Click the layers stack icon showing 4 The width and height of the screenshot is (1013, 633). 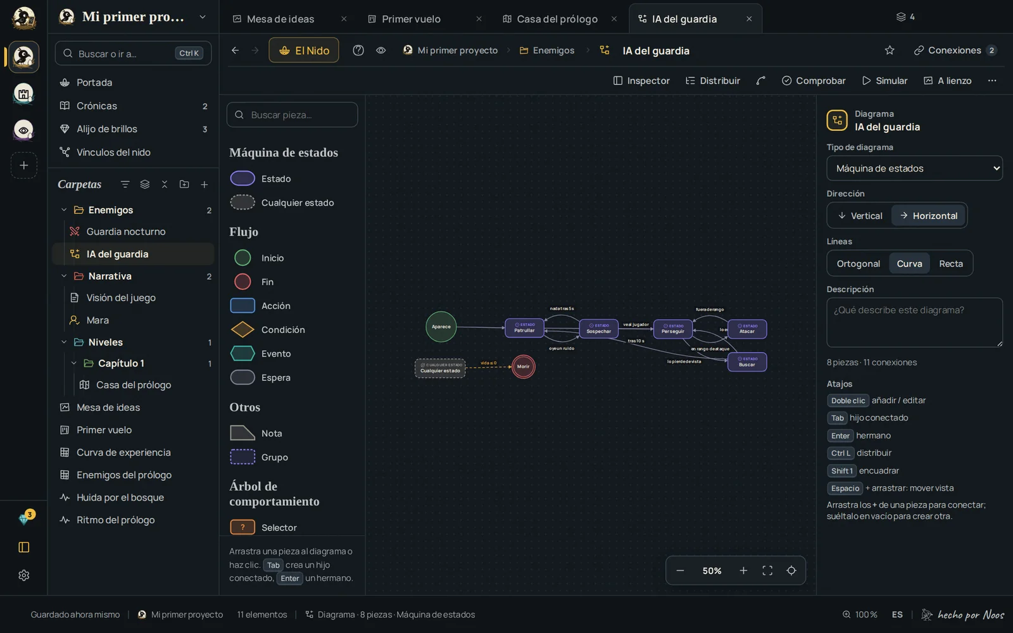(x=905, y=17)
